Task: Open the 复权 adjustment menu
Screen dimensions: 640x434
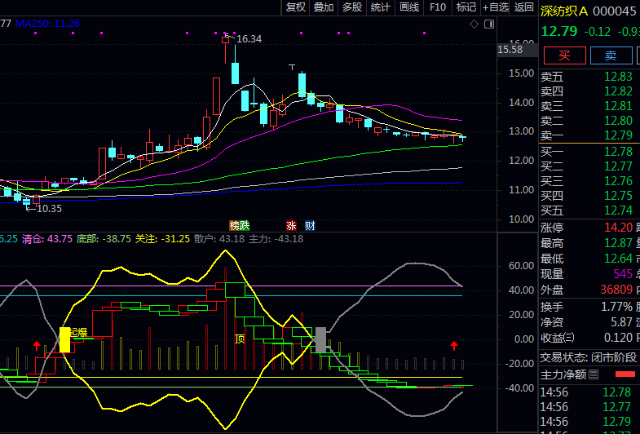Action: coord(296,7)
